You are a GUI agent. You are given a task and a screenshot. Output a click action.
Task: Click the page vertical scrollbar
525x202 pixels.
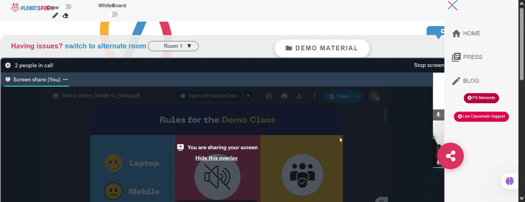tap(522, 44)
